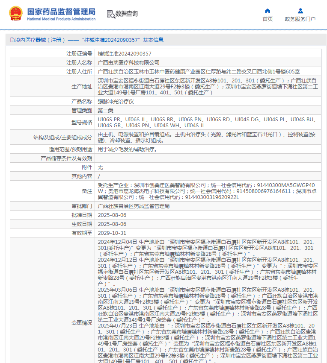Select 产品名称 label cell
Screen dimensions: 327x363
[52, 101]
